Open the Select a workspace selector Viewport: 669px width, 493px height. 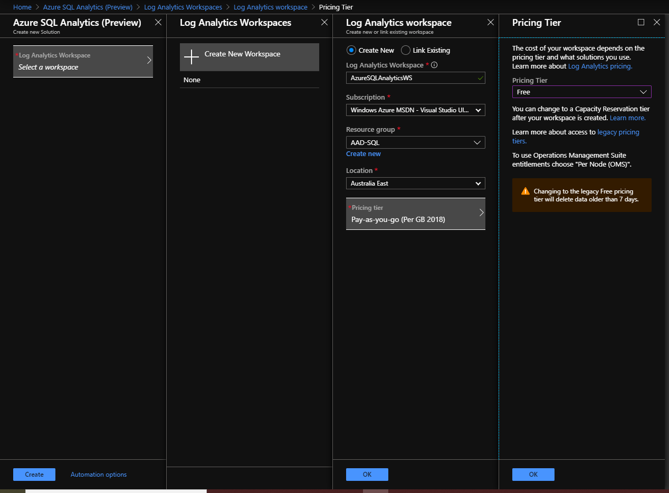click(x=83, y=61)
